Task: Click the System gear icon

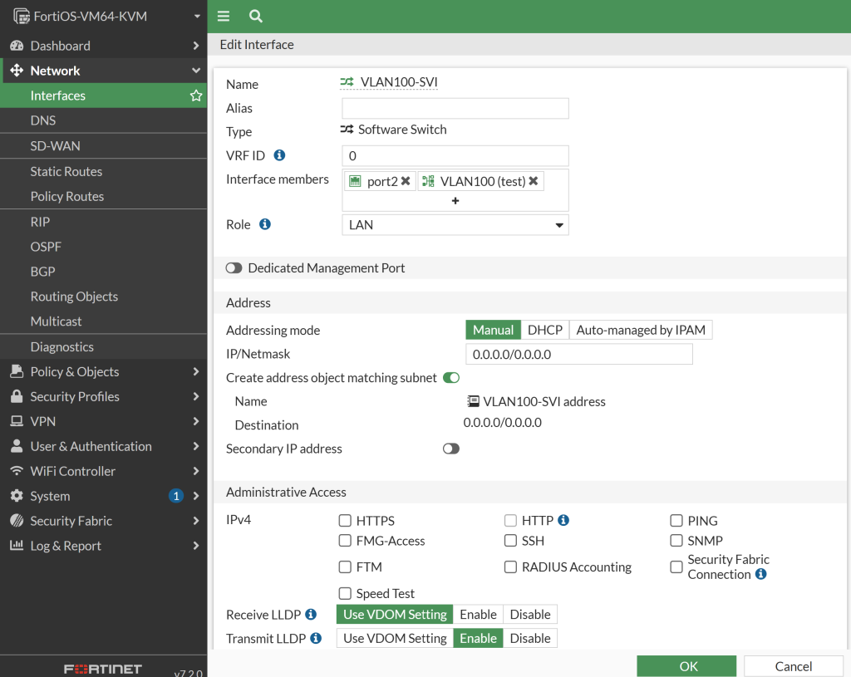Action: click(x=17, y=496)
